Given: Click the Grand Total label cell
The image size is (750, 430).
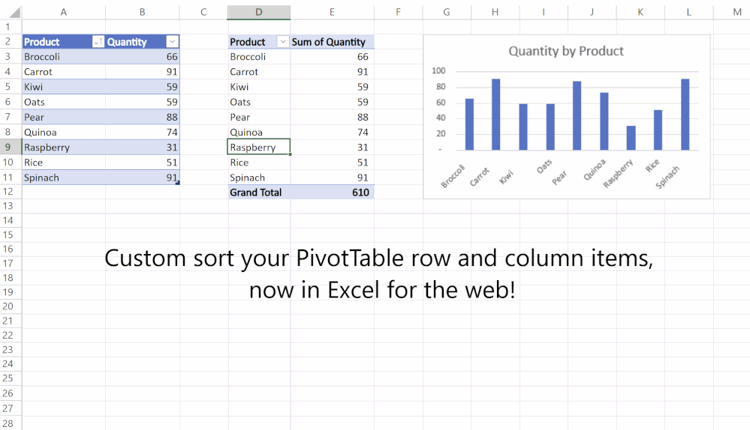Looking at the screenshot, I should click(x=259, y=193).
